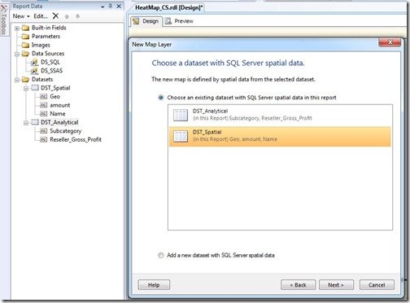
Task: Click the DST_Analytical table icon in wizard list
Action: 181,115
